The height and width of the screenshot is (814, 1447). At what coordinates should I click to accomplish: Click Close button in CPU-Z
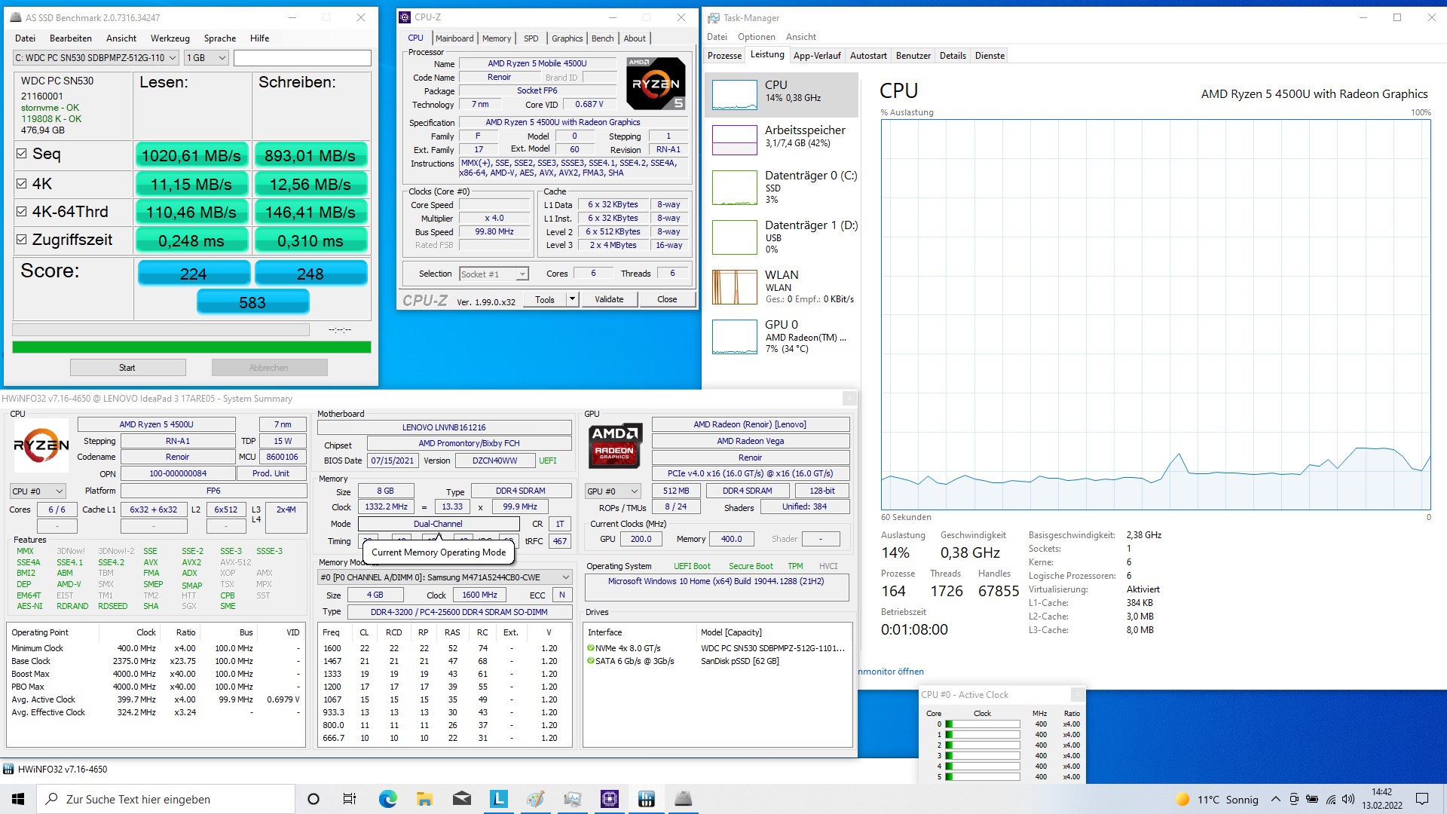click(x=667, y=299)
